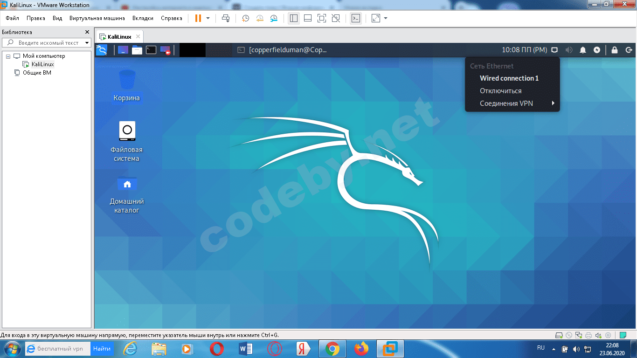This screenshot has width=637, height=358.
Task: Open the Справка menu
Action: point(172,18)
